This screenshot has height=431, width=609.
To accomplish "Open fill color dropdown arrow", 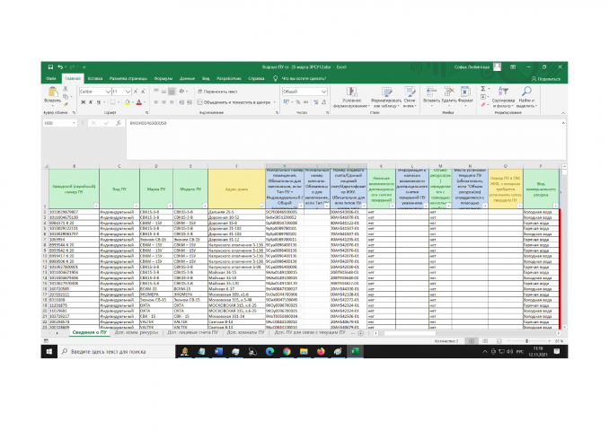I will [x=133, y=102].
